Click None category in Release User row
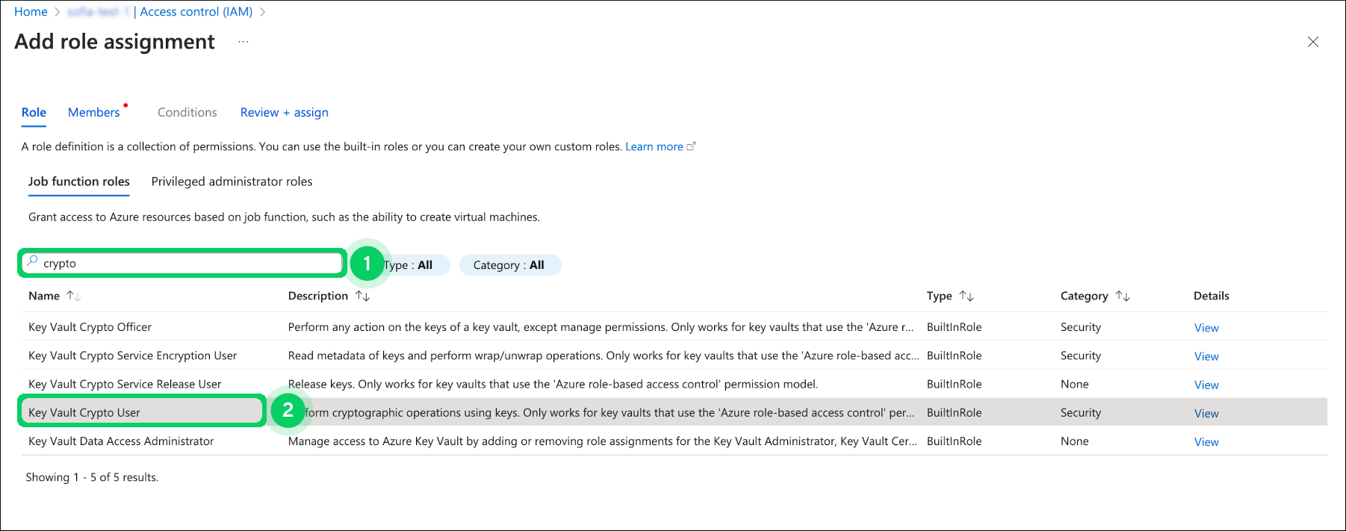The image size is (1346, 531). [x=1075, y=384]
